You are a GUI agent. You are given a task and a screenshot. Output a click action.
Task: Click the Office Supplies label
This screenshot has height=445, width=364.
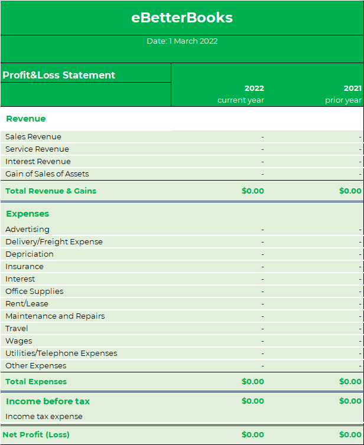pyautogui.click(x=34, y=292)
